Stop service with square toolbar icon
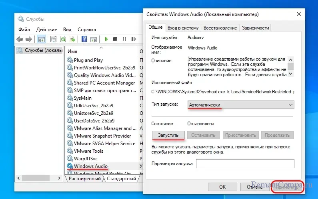Image resolution: width=318 pixels, height=199 pixels. click(115, 39)
